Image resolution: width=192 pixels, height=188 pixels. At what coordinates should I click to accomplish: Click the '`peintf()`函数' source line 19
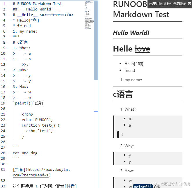pyautogui.click(x=28, y=103)
